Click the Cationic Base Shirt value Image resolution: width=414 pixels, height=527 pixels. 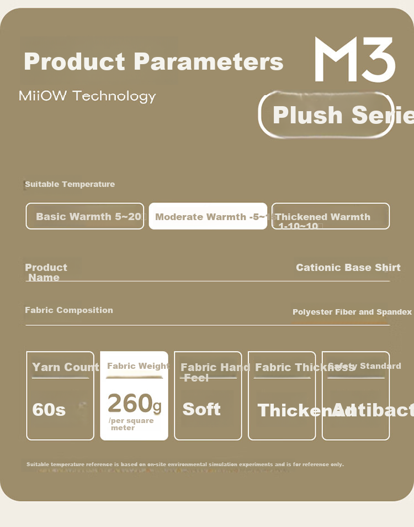click(348, 268)
